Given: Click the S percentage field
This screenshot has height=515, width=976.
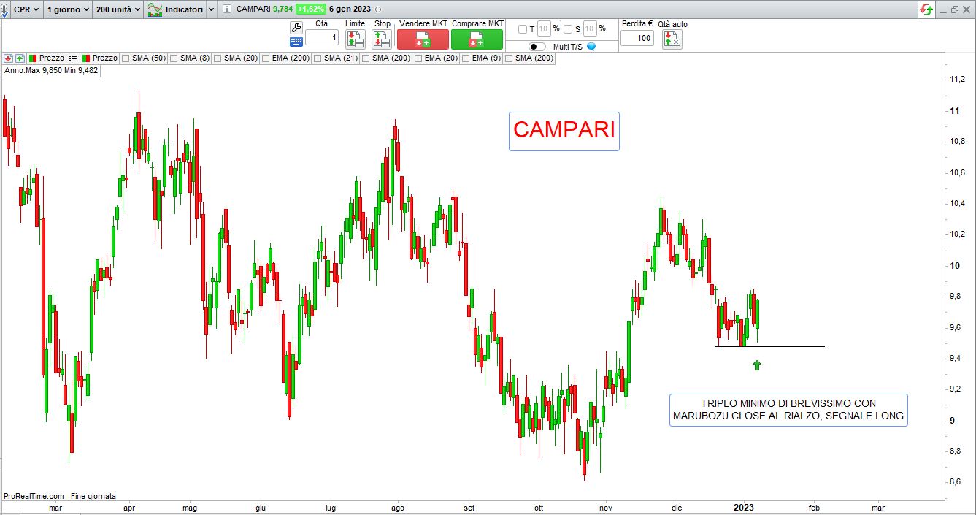Looking at the screenshot, I should pos(590,29).
